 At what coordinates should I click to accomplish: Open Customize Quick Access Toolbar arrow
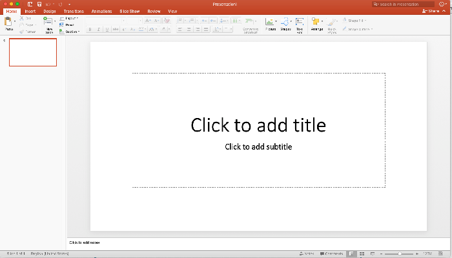click(x=70, y=5)
